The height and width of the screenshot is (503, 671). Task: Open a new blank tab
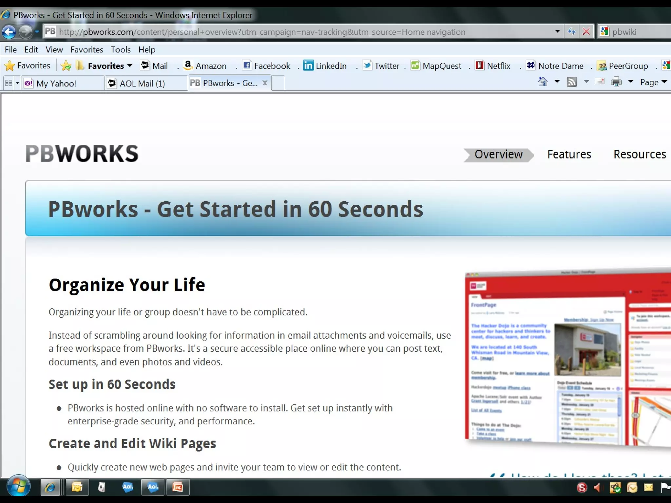(x=278, y=83)
